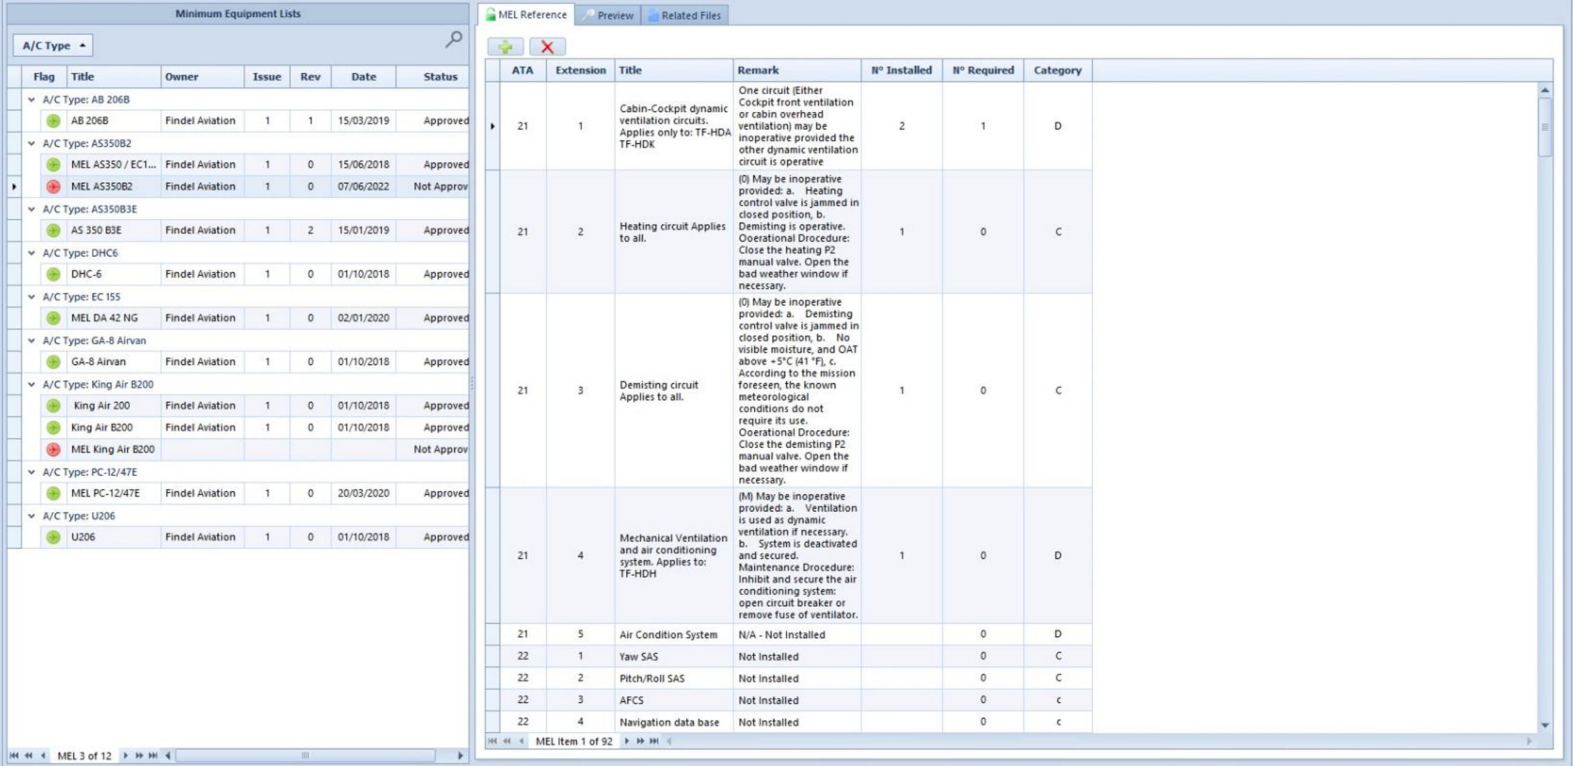The image size is (1573, 766).
Task: Select the 'Pitch/Roll SAS' item row
Action: tap(788, 678)
